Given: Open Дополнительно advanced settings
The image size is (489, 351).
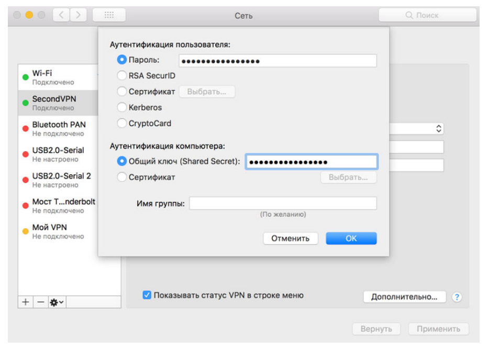Looking at the screenshot, I should (404, 297).
